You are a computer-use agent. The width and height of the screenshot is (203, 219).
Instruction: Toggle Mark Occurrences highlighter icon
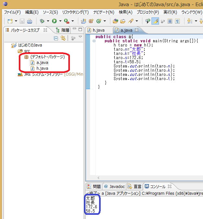[x=155, y=21]
